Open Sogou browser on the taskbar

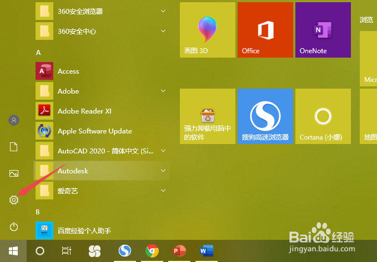tap(125, 251)
